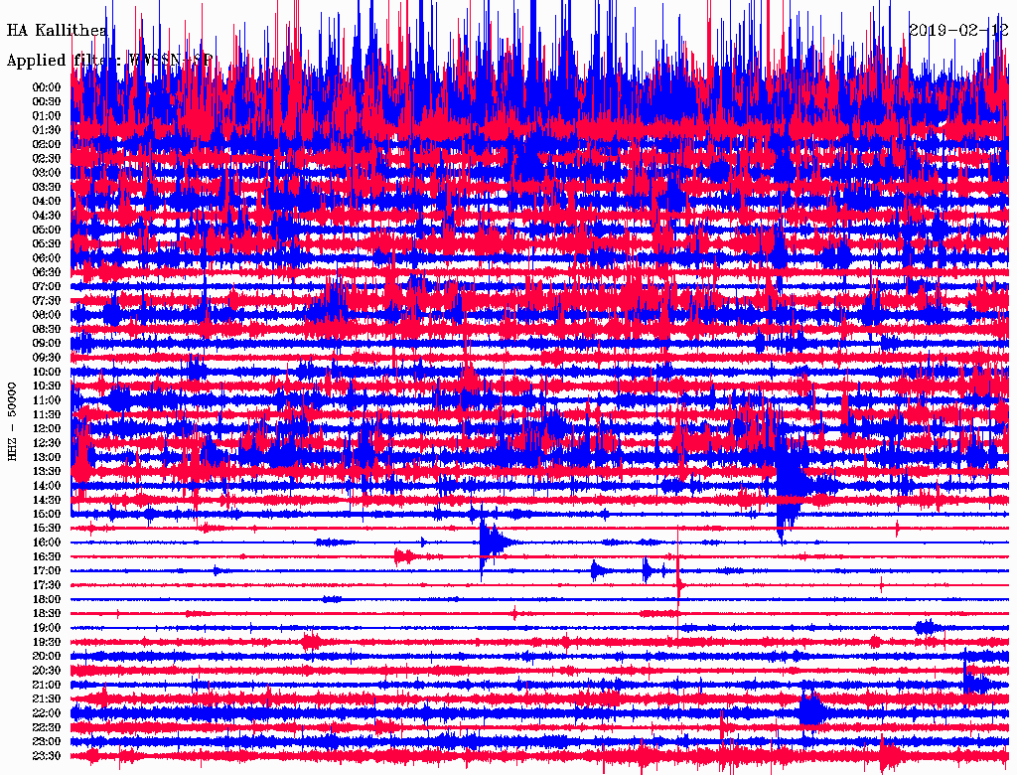Select the 11:00 time label

click(46, 400)
